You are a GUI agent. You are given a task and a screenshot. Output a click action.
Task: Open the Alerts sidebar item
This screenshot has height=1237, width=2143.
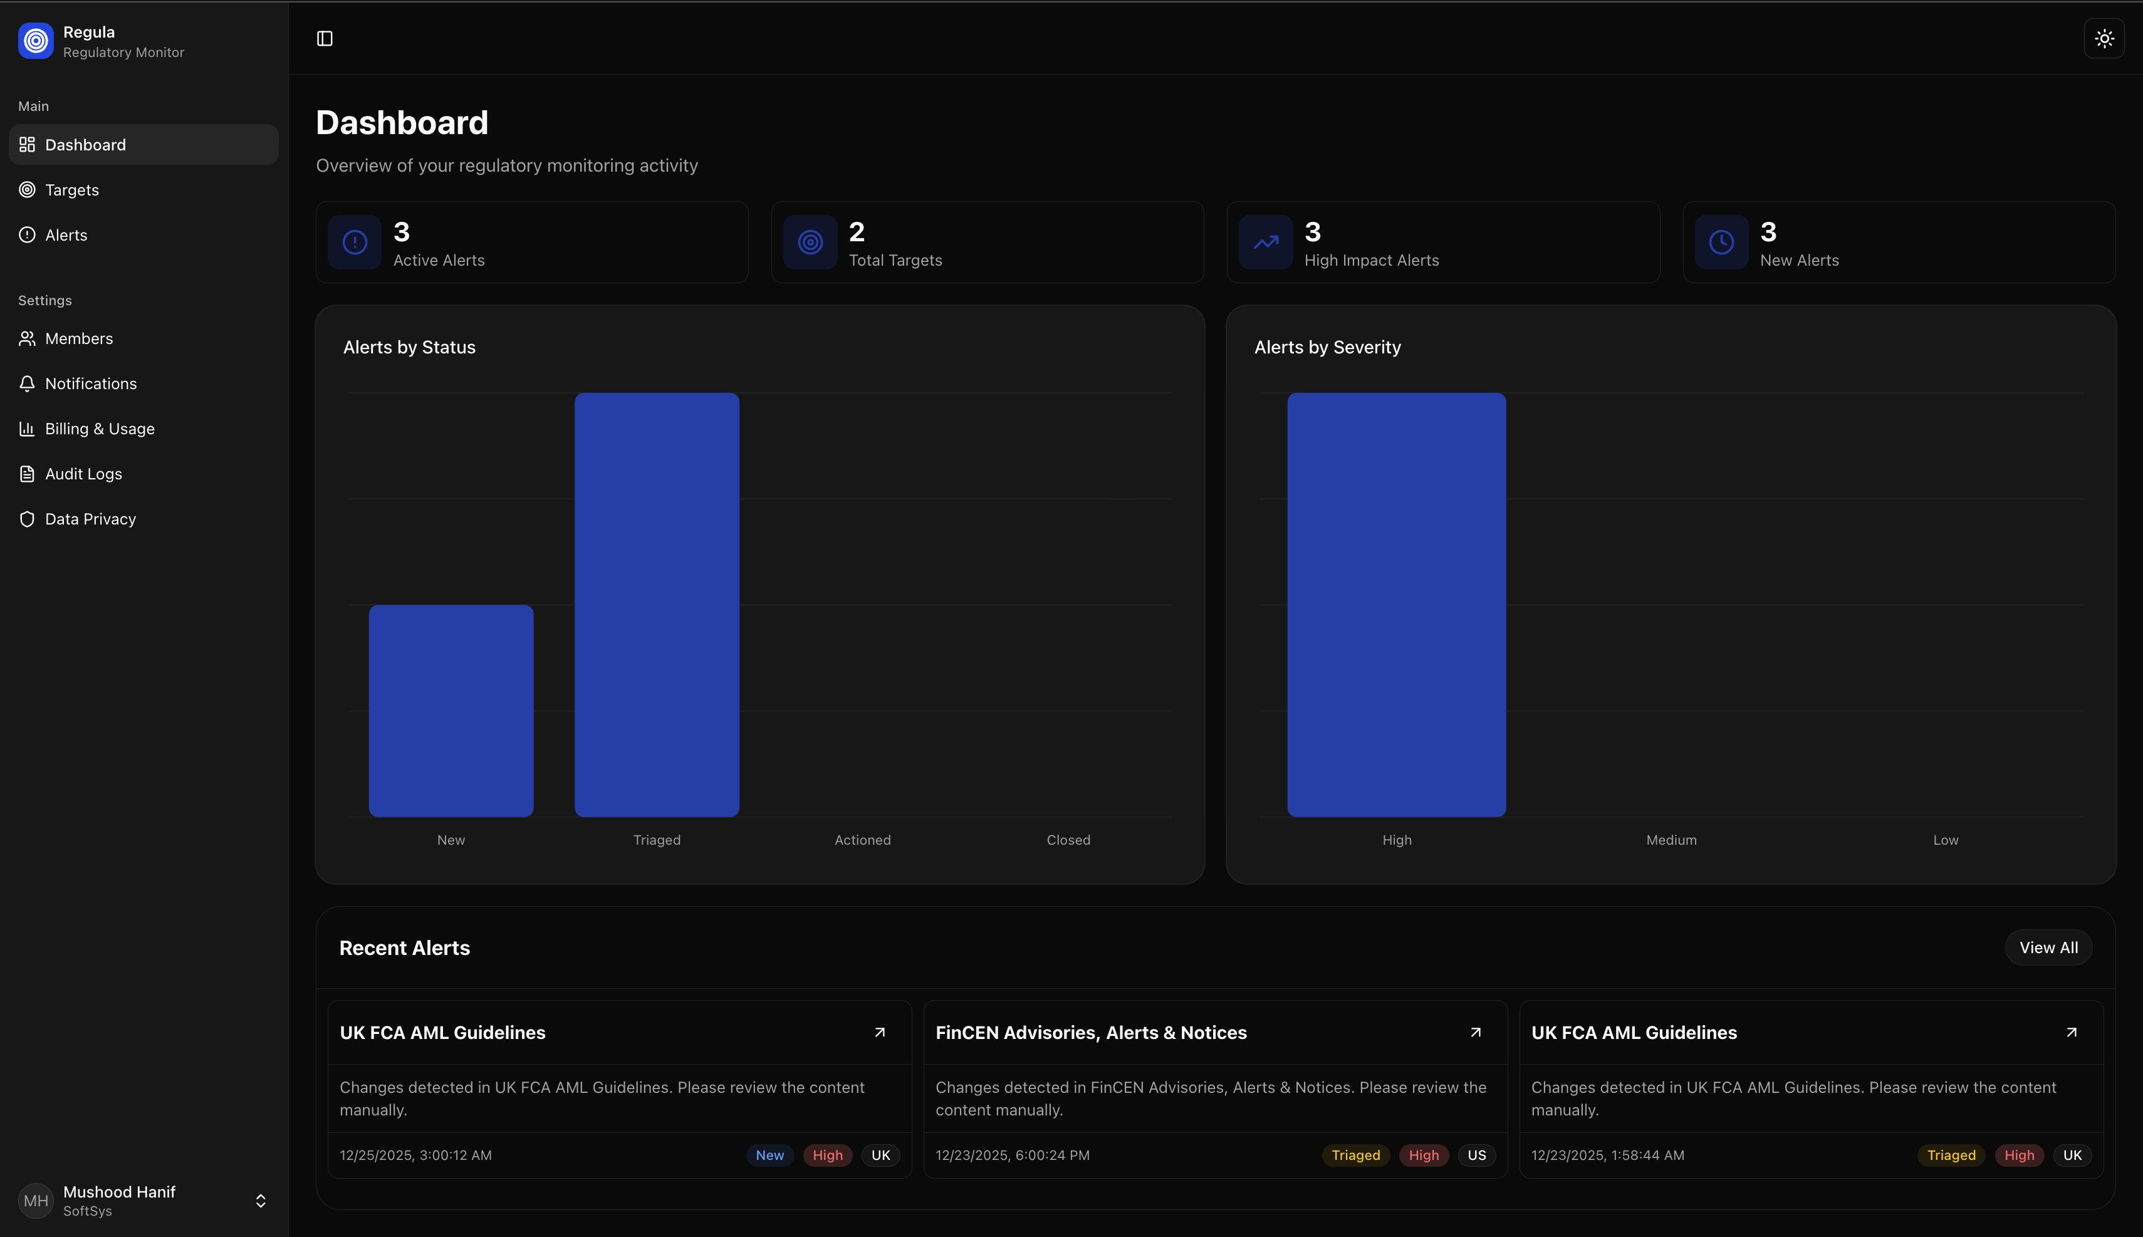click(66, 234)
